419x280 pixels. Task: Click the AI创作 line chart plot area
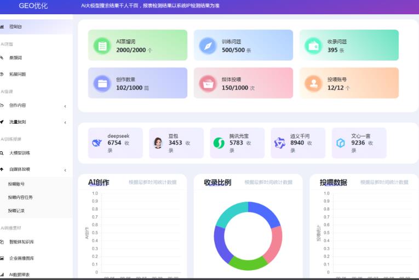pyautogui.click(x=140, y=233)
